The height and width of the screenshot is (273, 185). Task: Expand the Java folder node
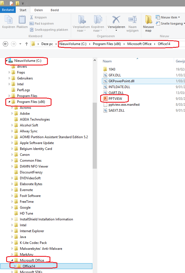point(12,237)
